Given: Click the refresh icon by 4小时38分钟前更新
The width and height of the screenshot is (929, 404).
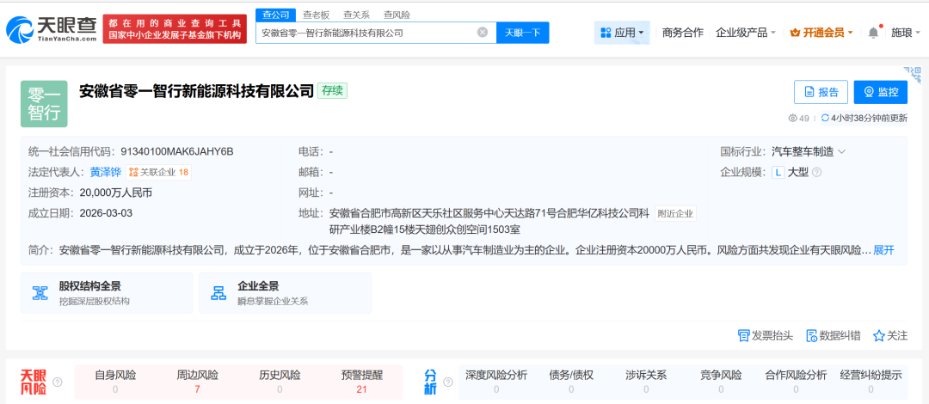Looking at the screenshot, I should [824, 118].
